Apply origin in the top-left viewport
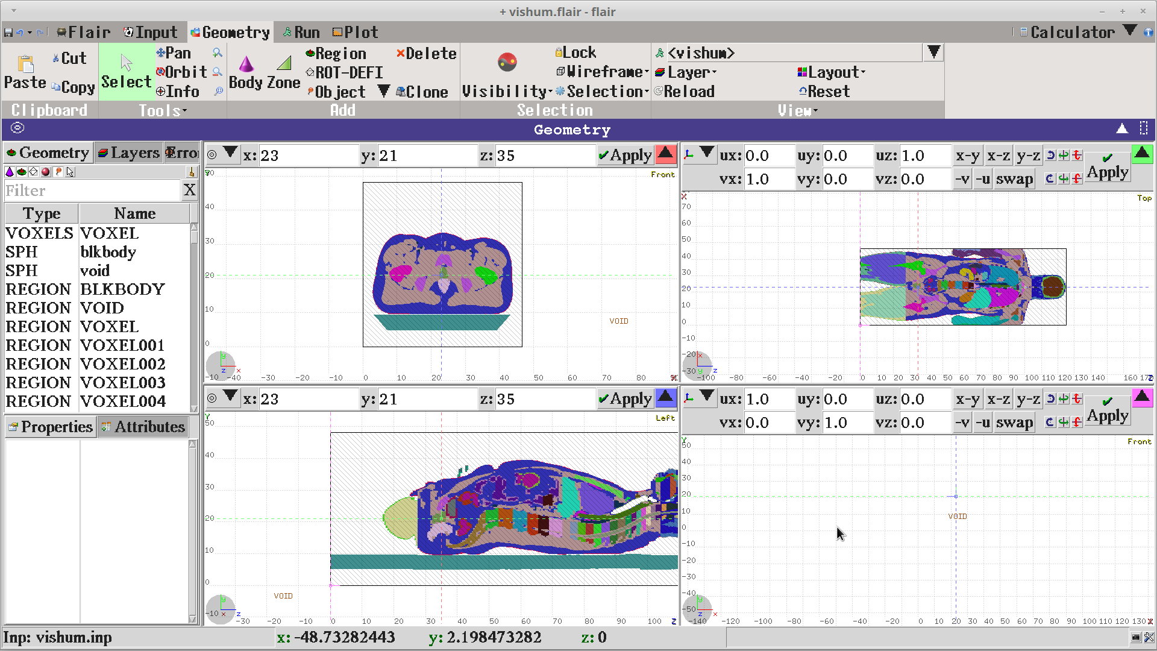Screen dimensions: 1157x651 click(625, 156)
